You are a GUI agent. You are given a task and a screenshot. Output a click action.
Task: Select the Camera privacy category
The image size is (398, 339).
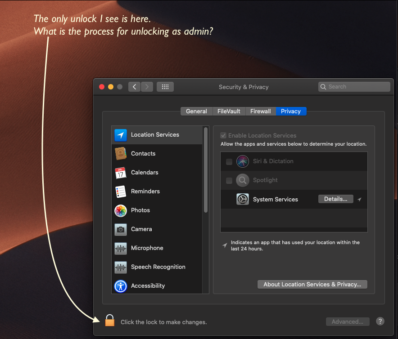point(157,229)
